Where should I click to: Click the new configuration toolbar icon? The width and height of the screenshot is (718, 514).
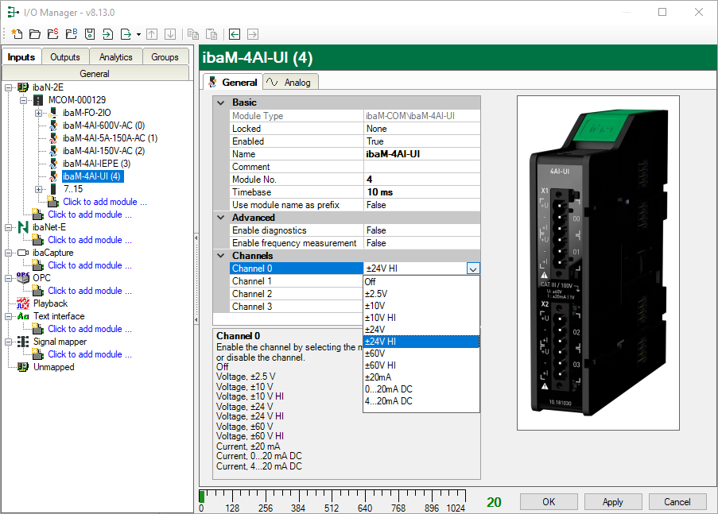point(17,34)
